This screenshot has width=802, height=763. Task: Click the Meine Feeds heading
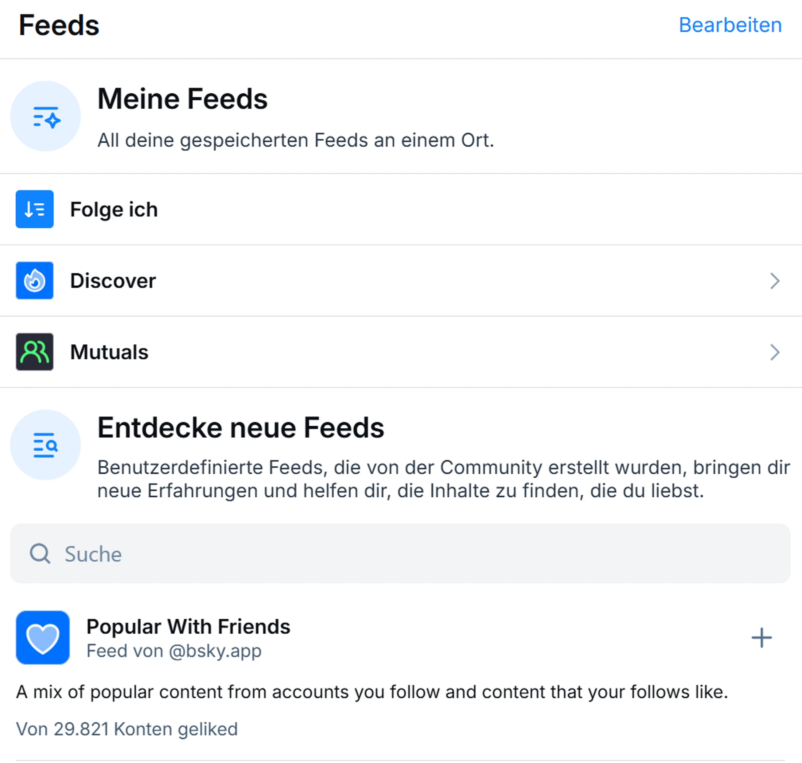pyautogui.click(x=182, y=99)
